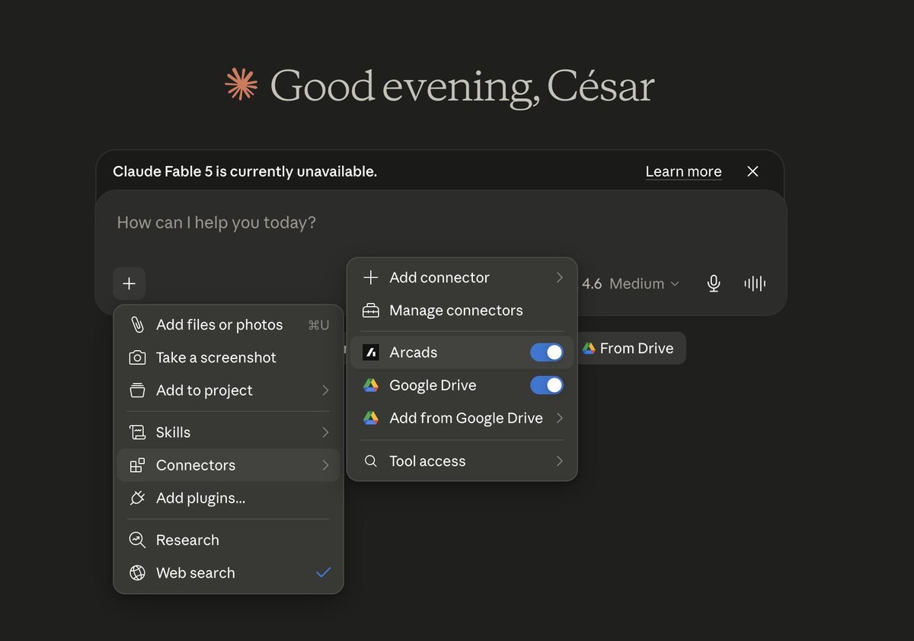Click the plus icon beside Add connector
The image size is (914, 641).
(x=370, y=278)
